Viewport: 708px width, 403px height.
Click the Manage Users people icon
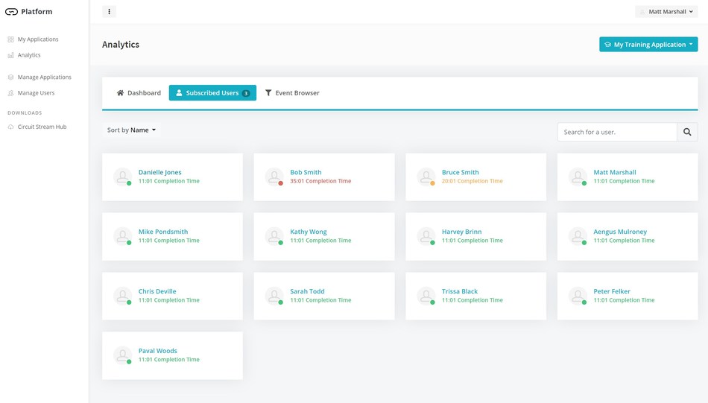10,93
